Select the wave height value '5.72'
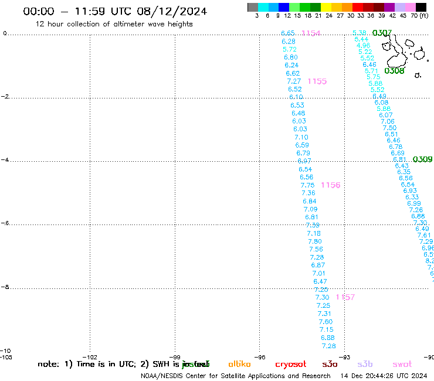The image size is (434, 381). click(290, 49)
